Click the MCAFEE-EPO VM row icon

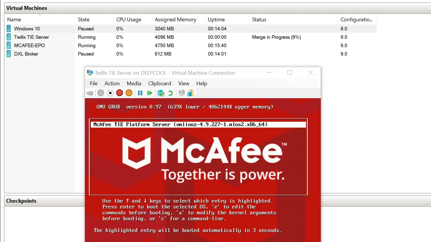coord(9,45)
